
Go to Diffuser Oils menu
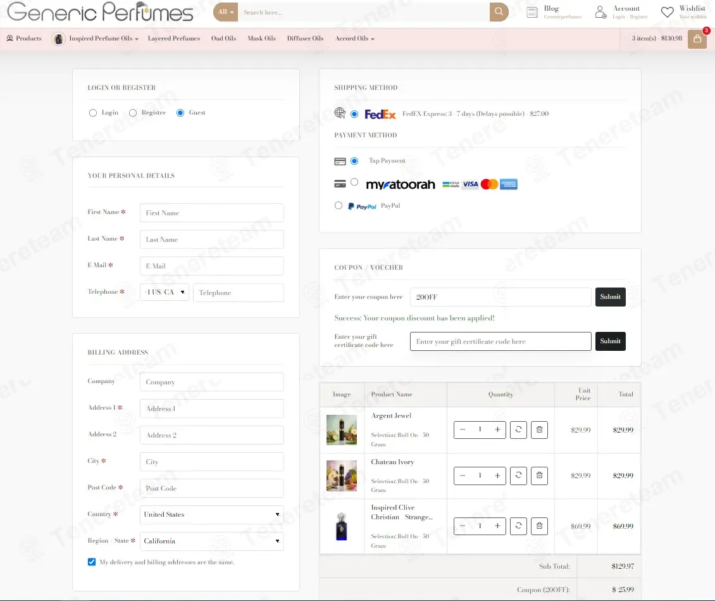coord(305,39)
